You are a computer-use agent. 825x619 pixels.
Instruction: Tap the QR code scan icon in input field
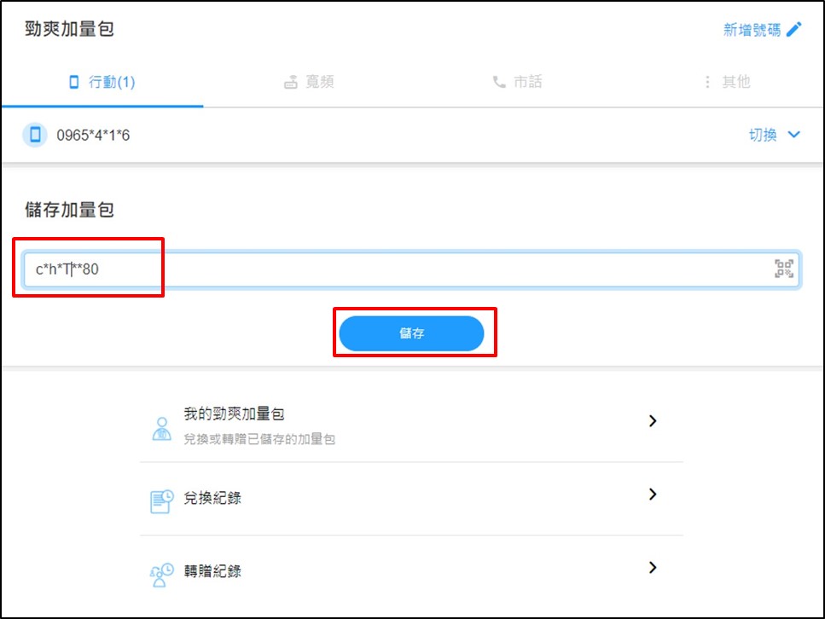tap(783, 269)
